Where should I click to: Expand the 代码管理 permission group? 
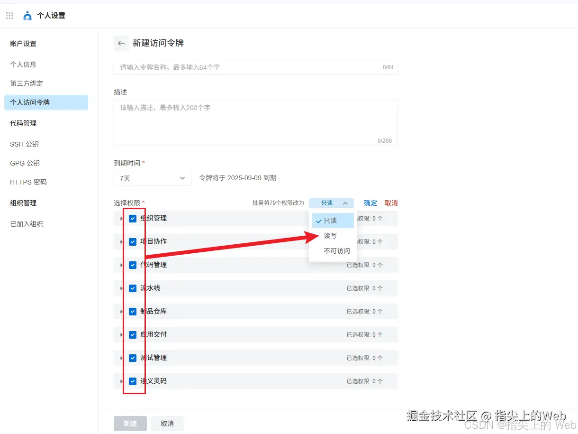click(x=121, y=265)
